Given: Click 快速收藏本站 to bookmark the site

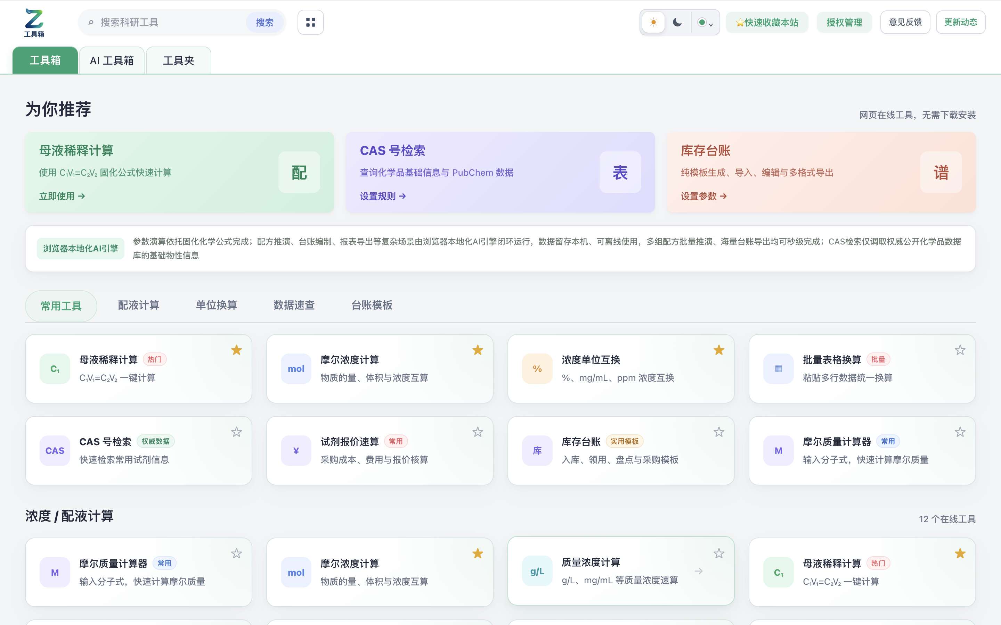Looking at the screenshot, I should [767, 22].
